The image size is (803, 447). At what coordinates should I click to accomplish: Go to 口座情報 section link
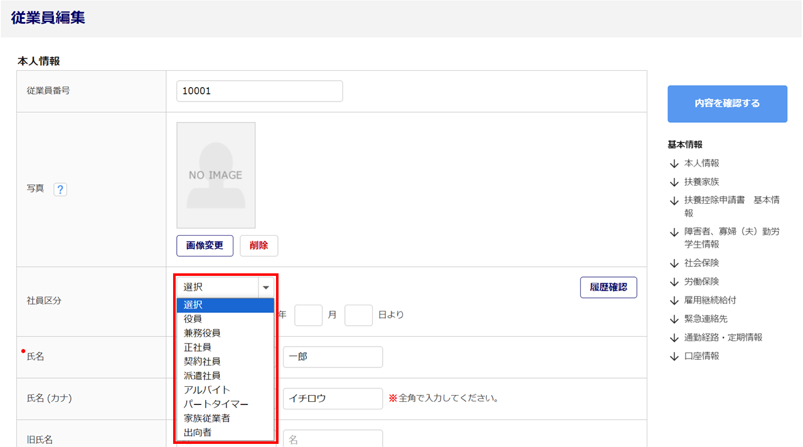click(x=701, y=356)
